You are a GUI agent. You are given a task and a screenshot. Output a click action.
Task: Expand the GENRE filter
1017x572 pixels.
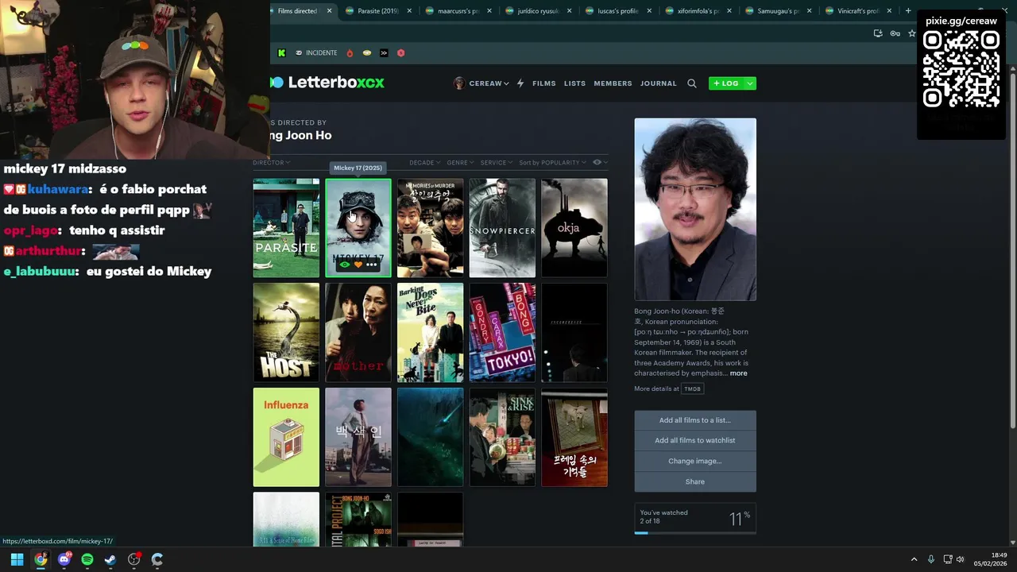(x=461, y=163)
